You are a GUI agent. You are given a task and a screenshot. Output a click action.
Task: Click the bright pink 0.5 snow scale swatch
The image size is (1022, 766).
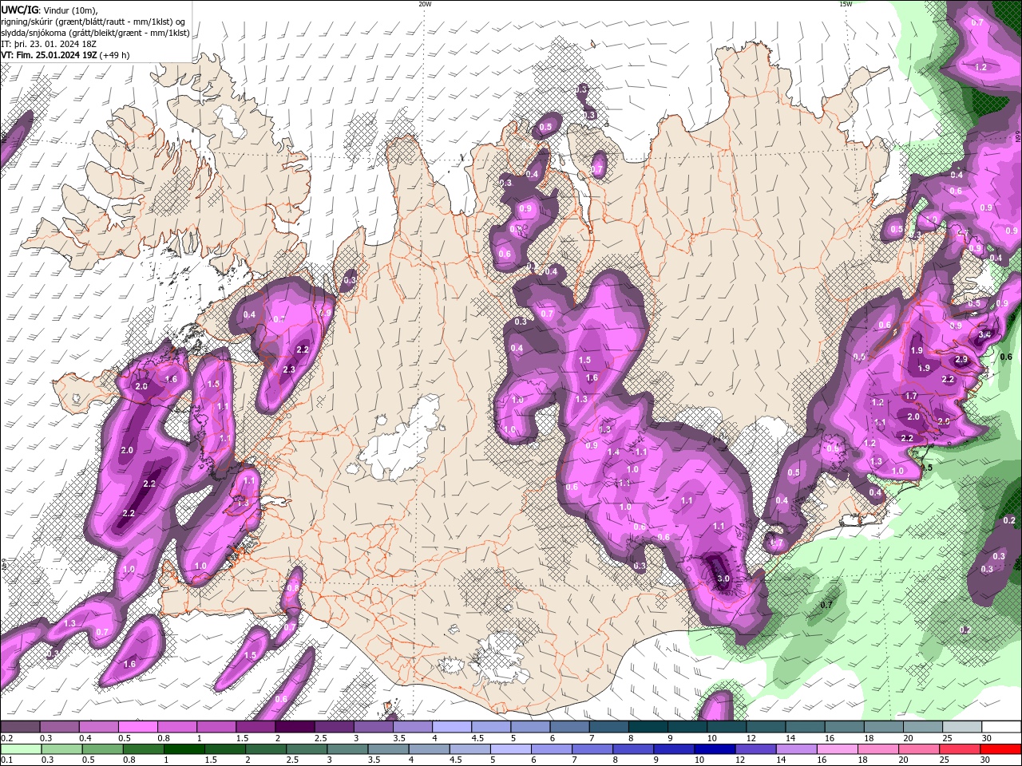(x=137, y=727)
